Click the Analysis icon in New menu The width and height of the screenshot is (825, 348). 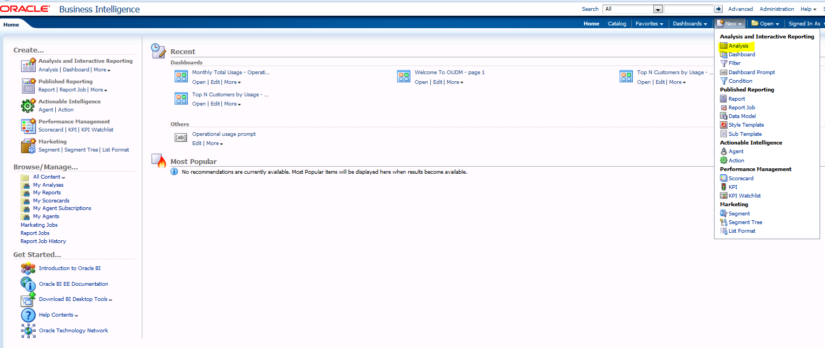tap(724, 46)
